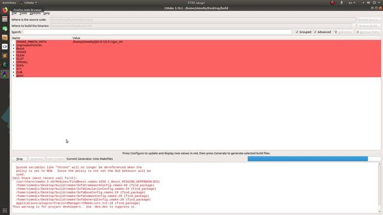This screenshot has width=383, height=215.
Task: Click Activities in the top bar
Action: pos(9,2)
